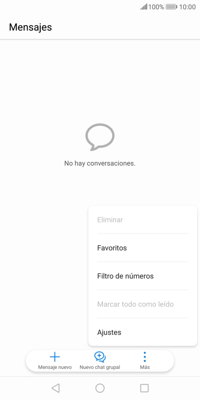
Task: Tap the circular home navigation button
Action: 100,388
